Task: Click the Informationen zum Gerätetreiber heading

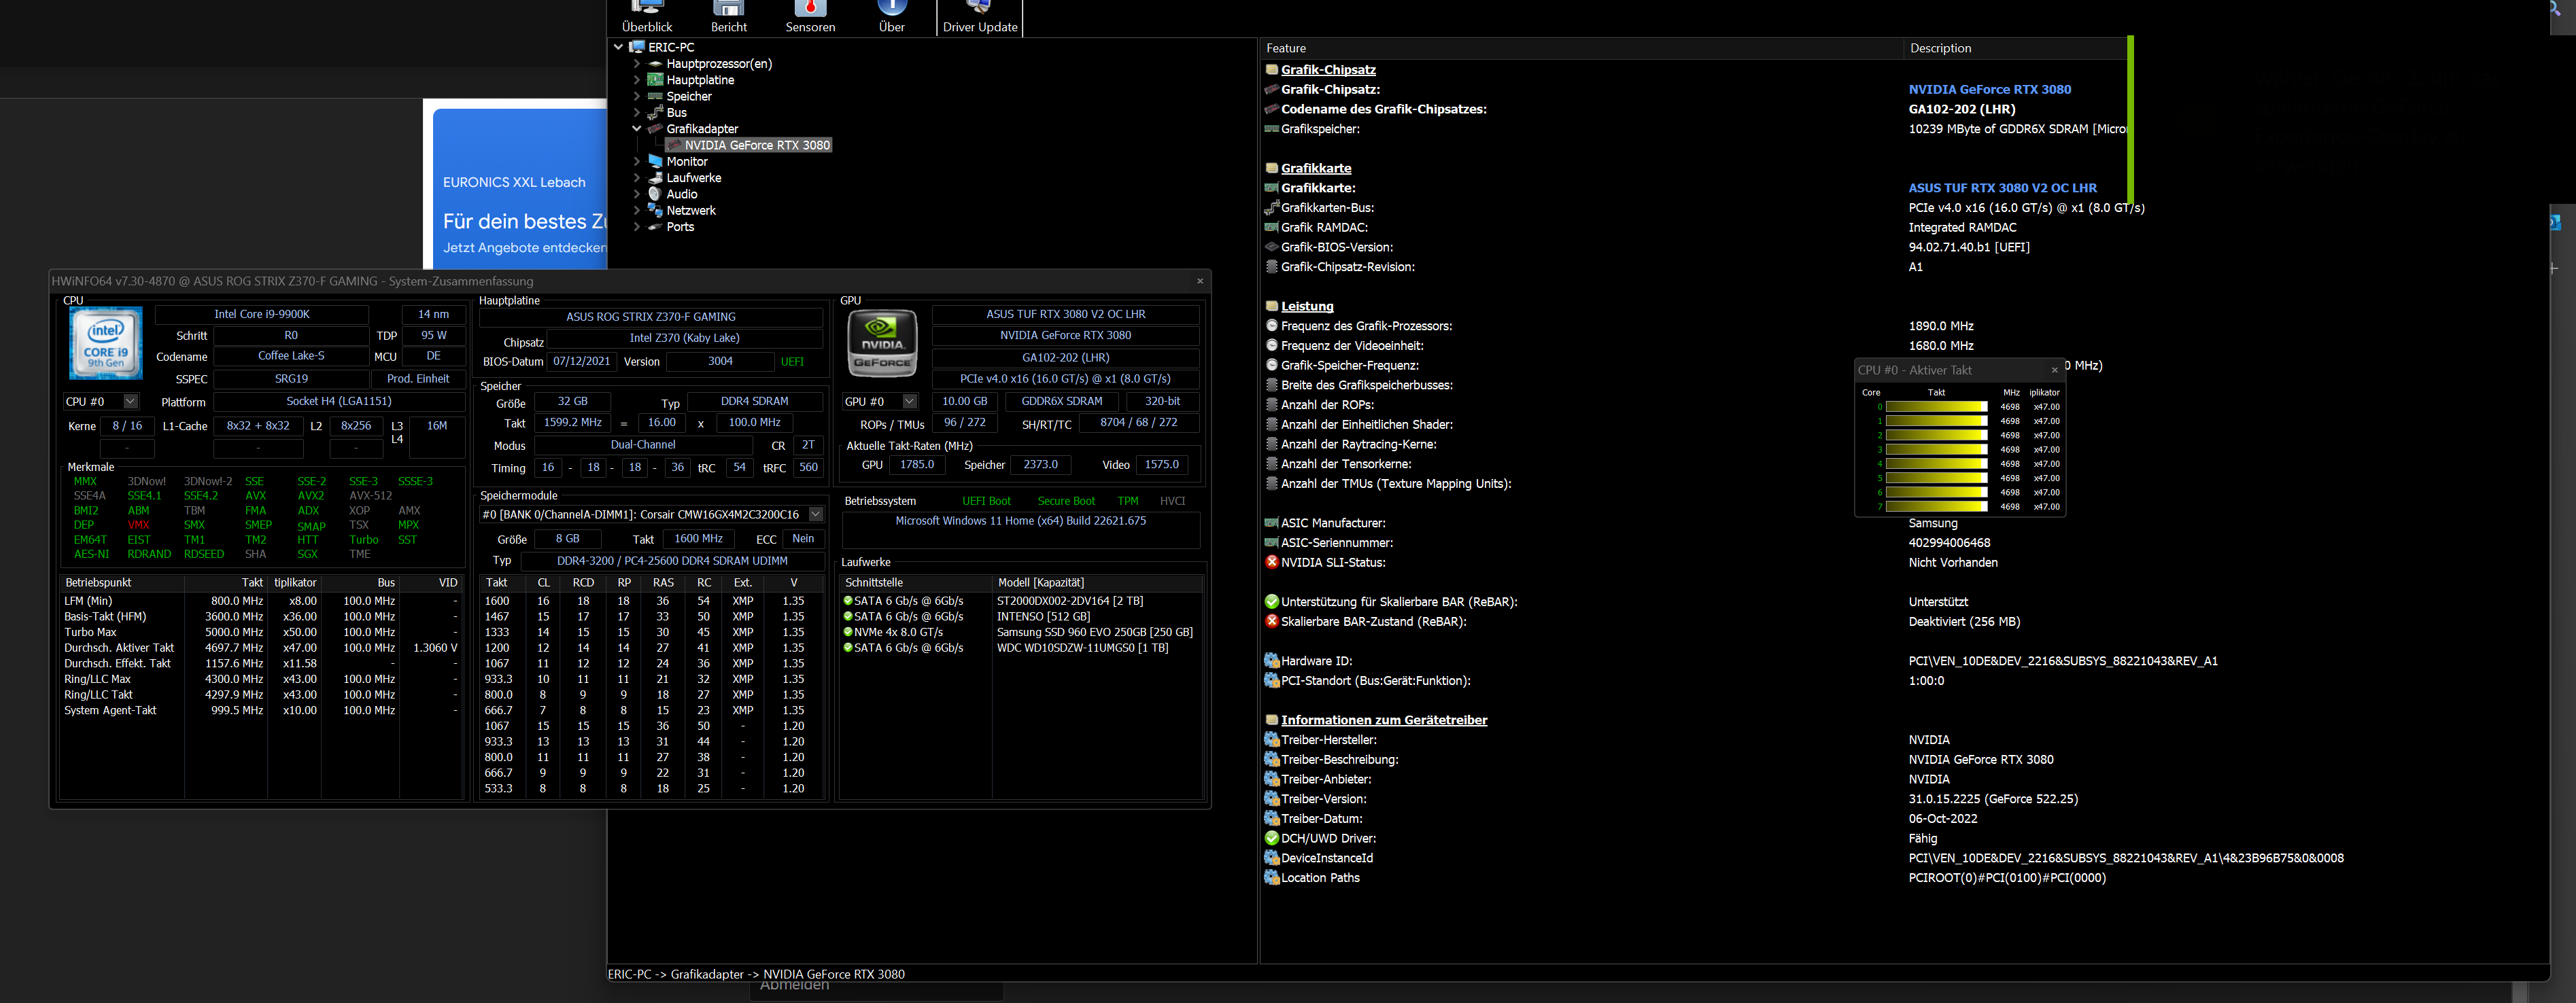Action: (x=1383, y=720)
